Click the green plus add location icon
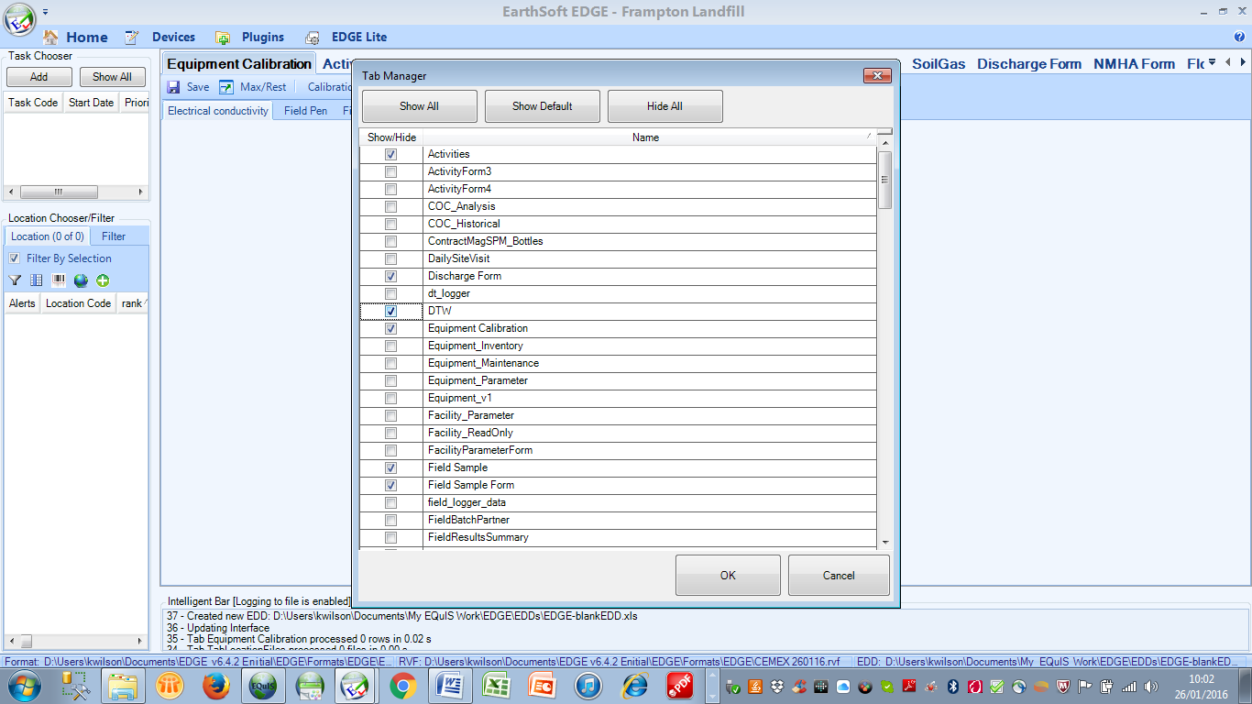The width and height of the screenshot is (1252, 704). click(103, 280)
